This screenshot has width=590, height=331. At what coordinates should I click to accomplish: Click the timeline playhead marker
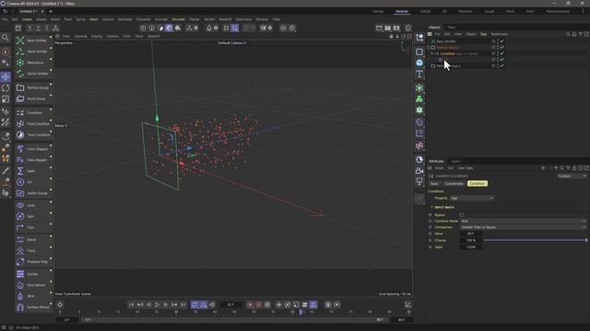(x=301, y=313)
